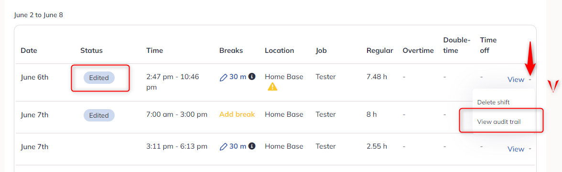The width and height of the screenshot is (562, 172).
Task: Click Add break on June 7th shift
Action: (237, 114)
